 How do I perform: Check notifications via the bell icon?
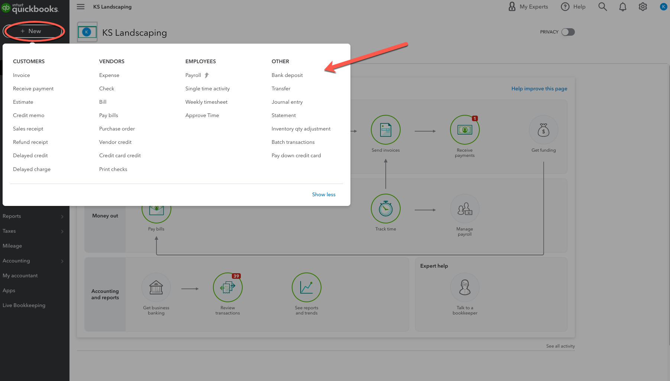(x=623, y=6)
